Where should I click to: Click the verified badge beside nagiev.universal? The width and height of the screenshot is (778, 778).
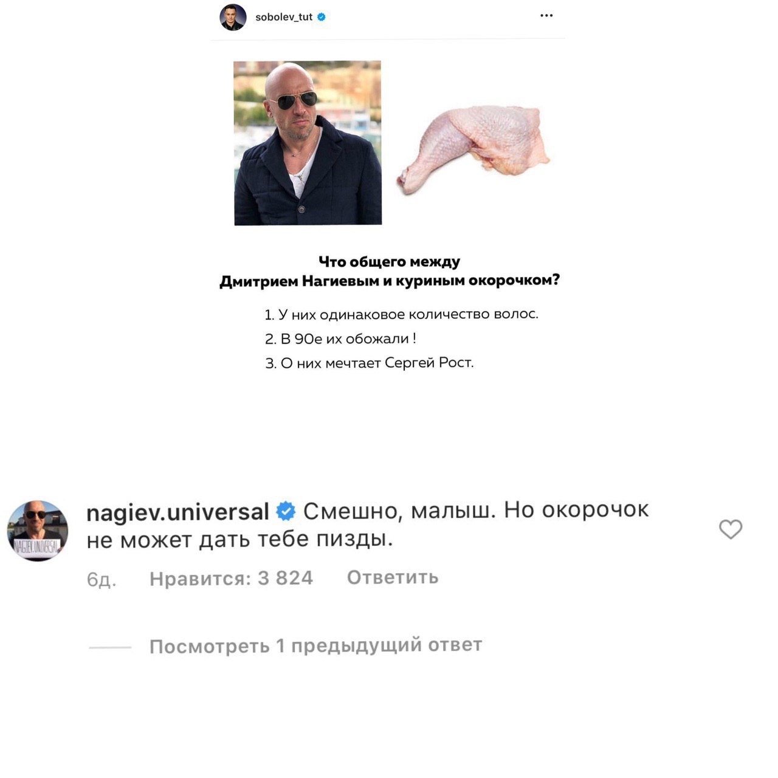(x=286, y=511)
